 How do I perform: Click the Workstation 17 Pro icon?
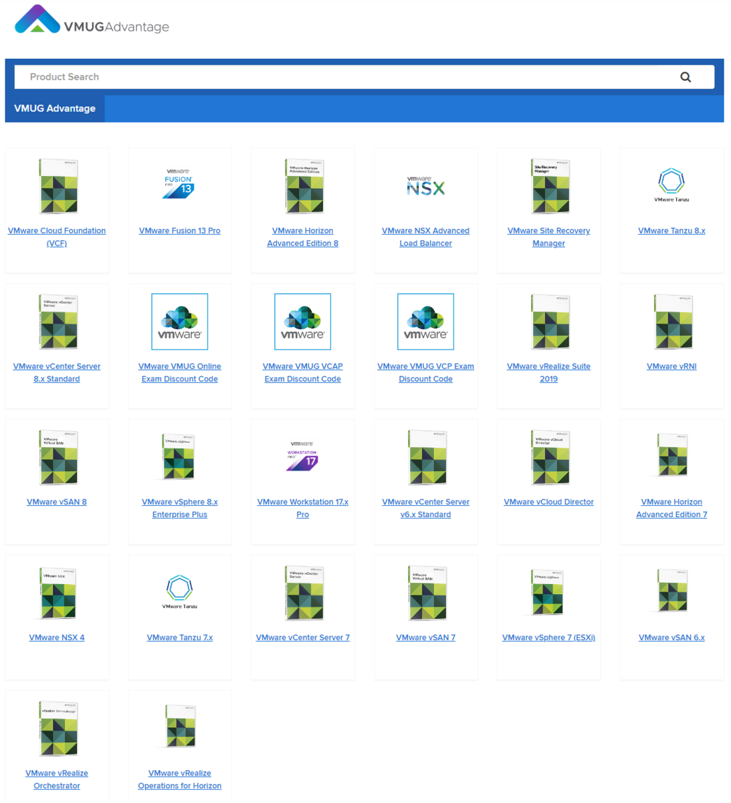point(302,456)
